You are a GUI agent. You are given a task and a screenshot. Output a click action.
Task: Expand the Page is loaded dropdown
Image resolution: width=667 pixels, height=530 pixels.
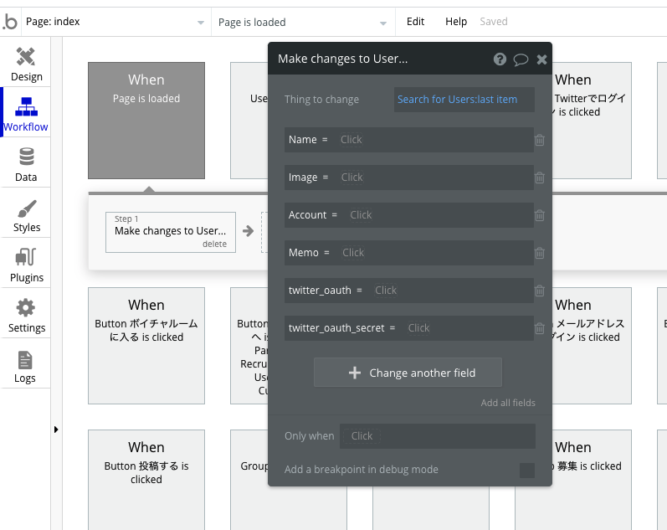pos(303,22)
